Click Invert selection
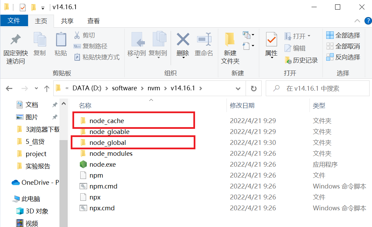The image size is (372, 227). pyautogui.click(x=343, y=57)
